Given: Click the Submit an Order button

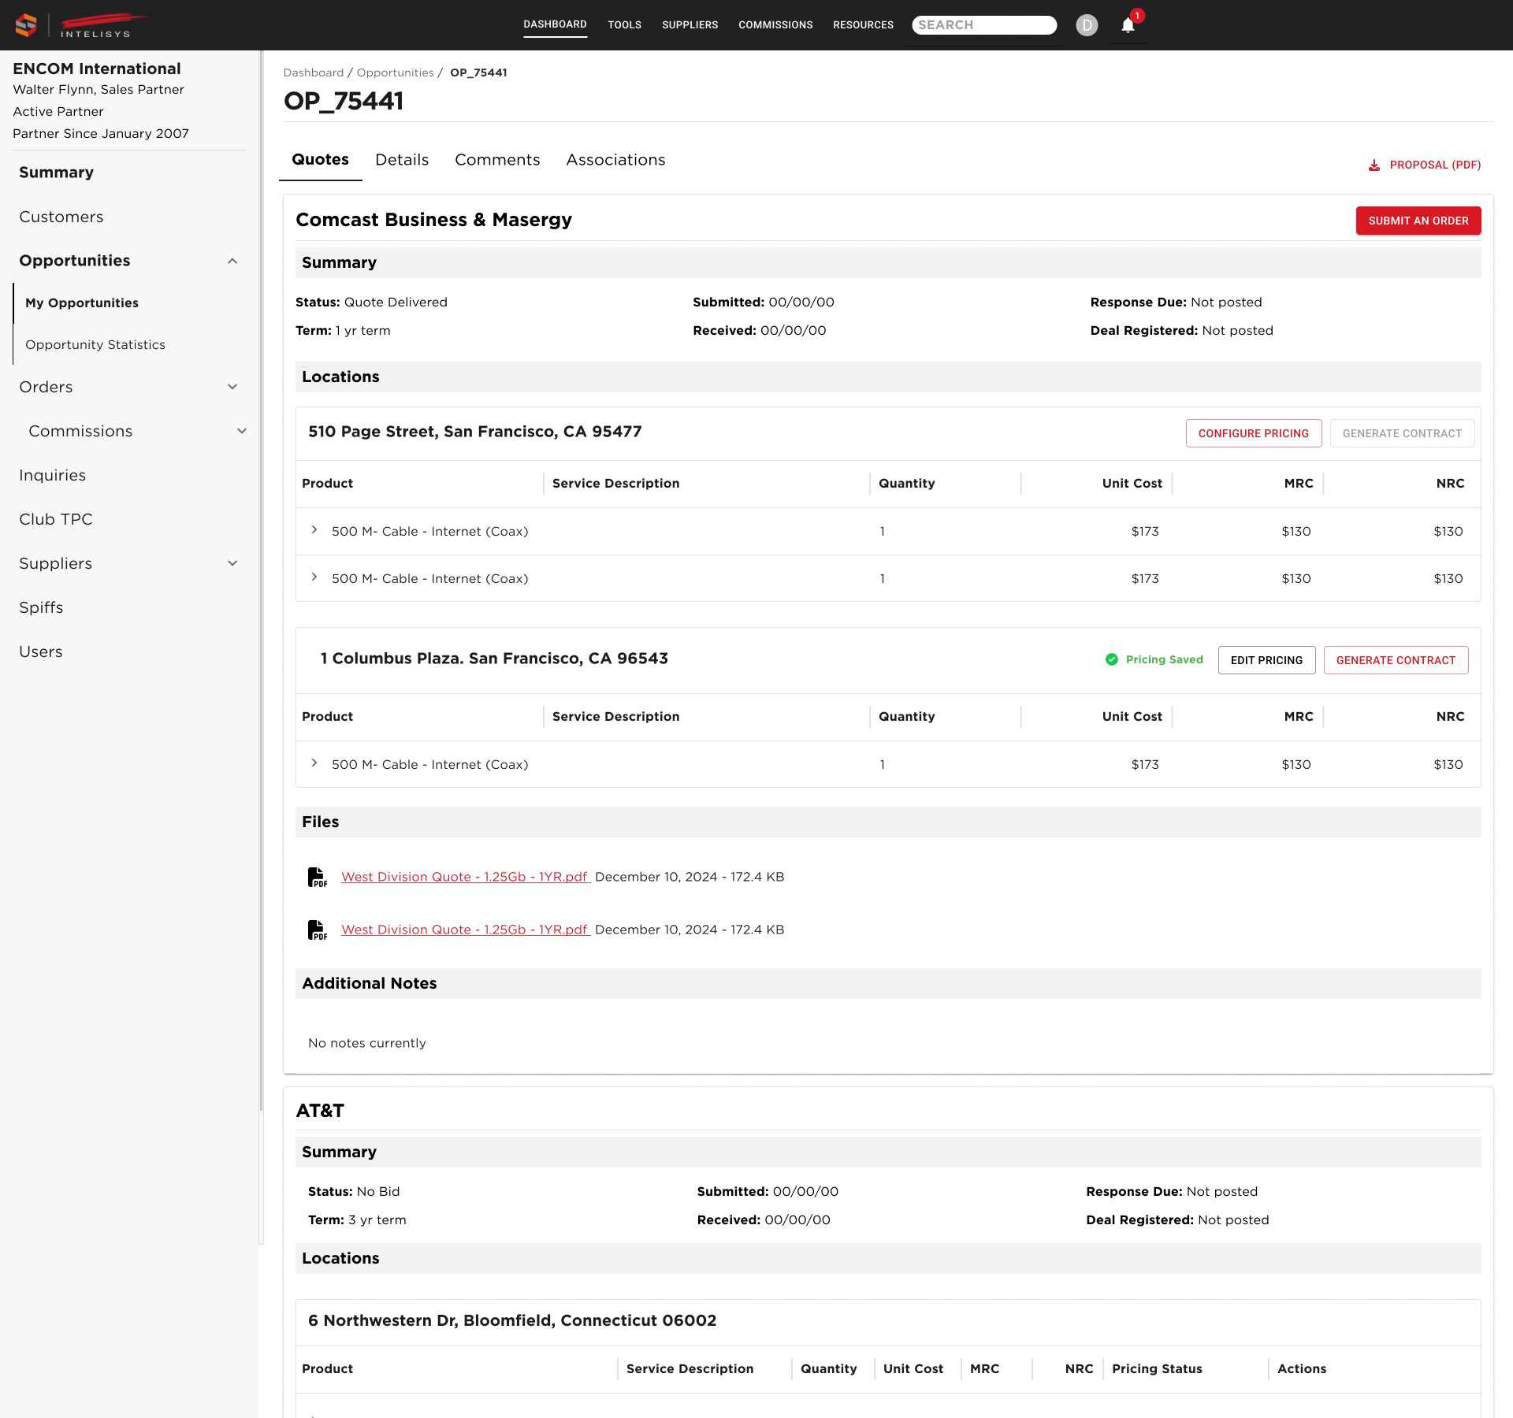Looking at the screenshot, I should pos(1418,221).
